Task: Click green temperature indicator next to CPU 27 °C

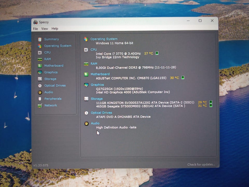Action: pos(157,53)
